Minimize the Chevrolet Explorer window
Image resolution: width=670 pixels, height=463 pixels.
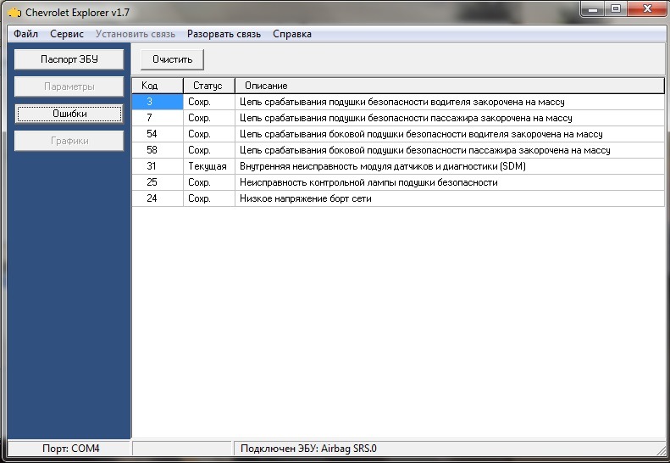pos(593,9)
